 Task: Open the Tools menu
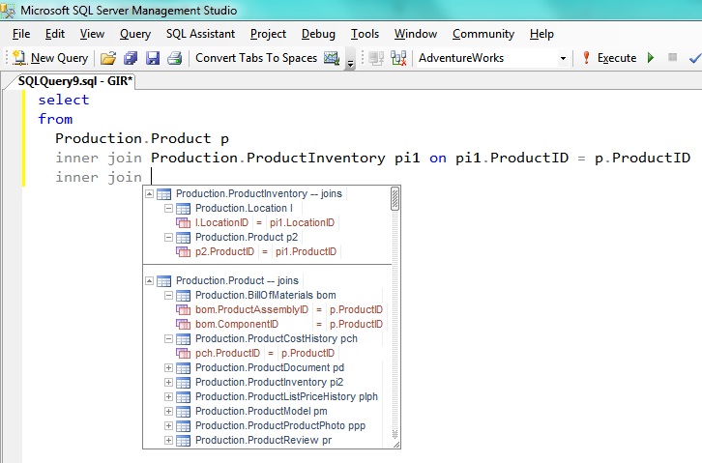pyautogui.click(x=365, y=34)
